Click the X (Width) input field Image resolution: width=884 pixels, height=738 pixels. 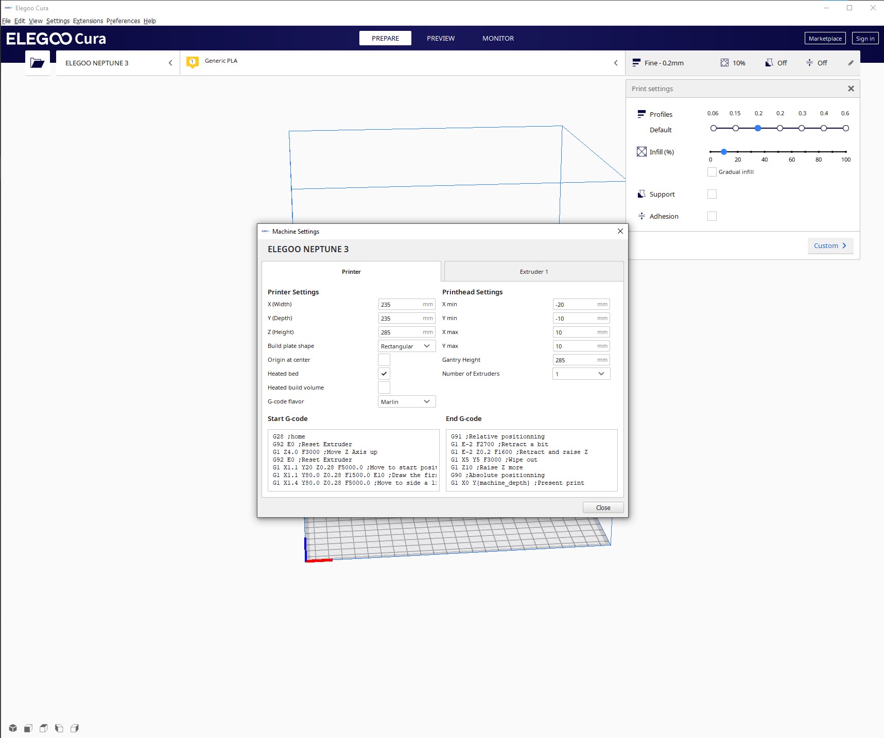[x=407, y=304]
